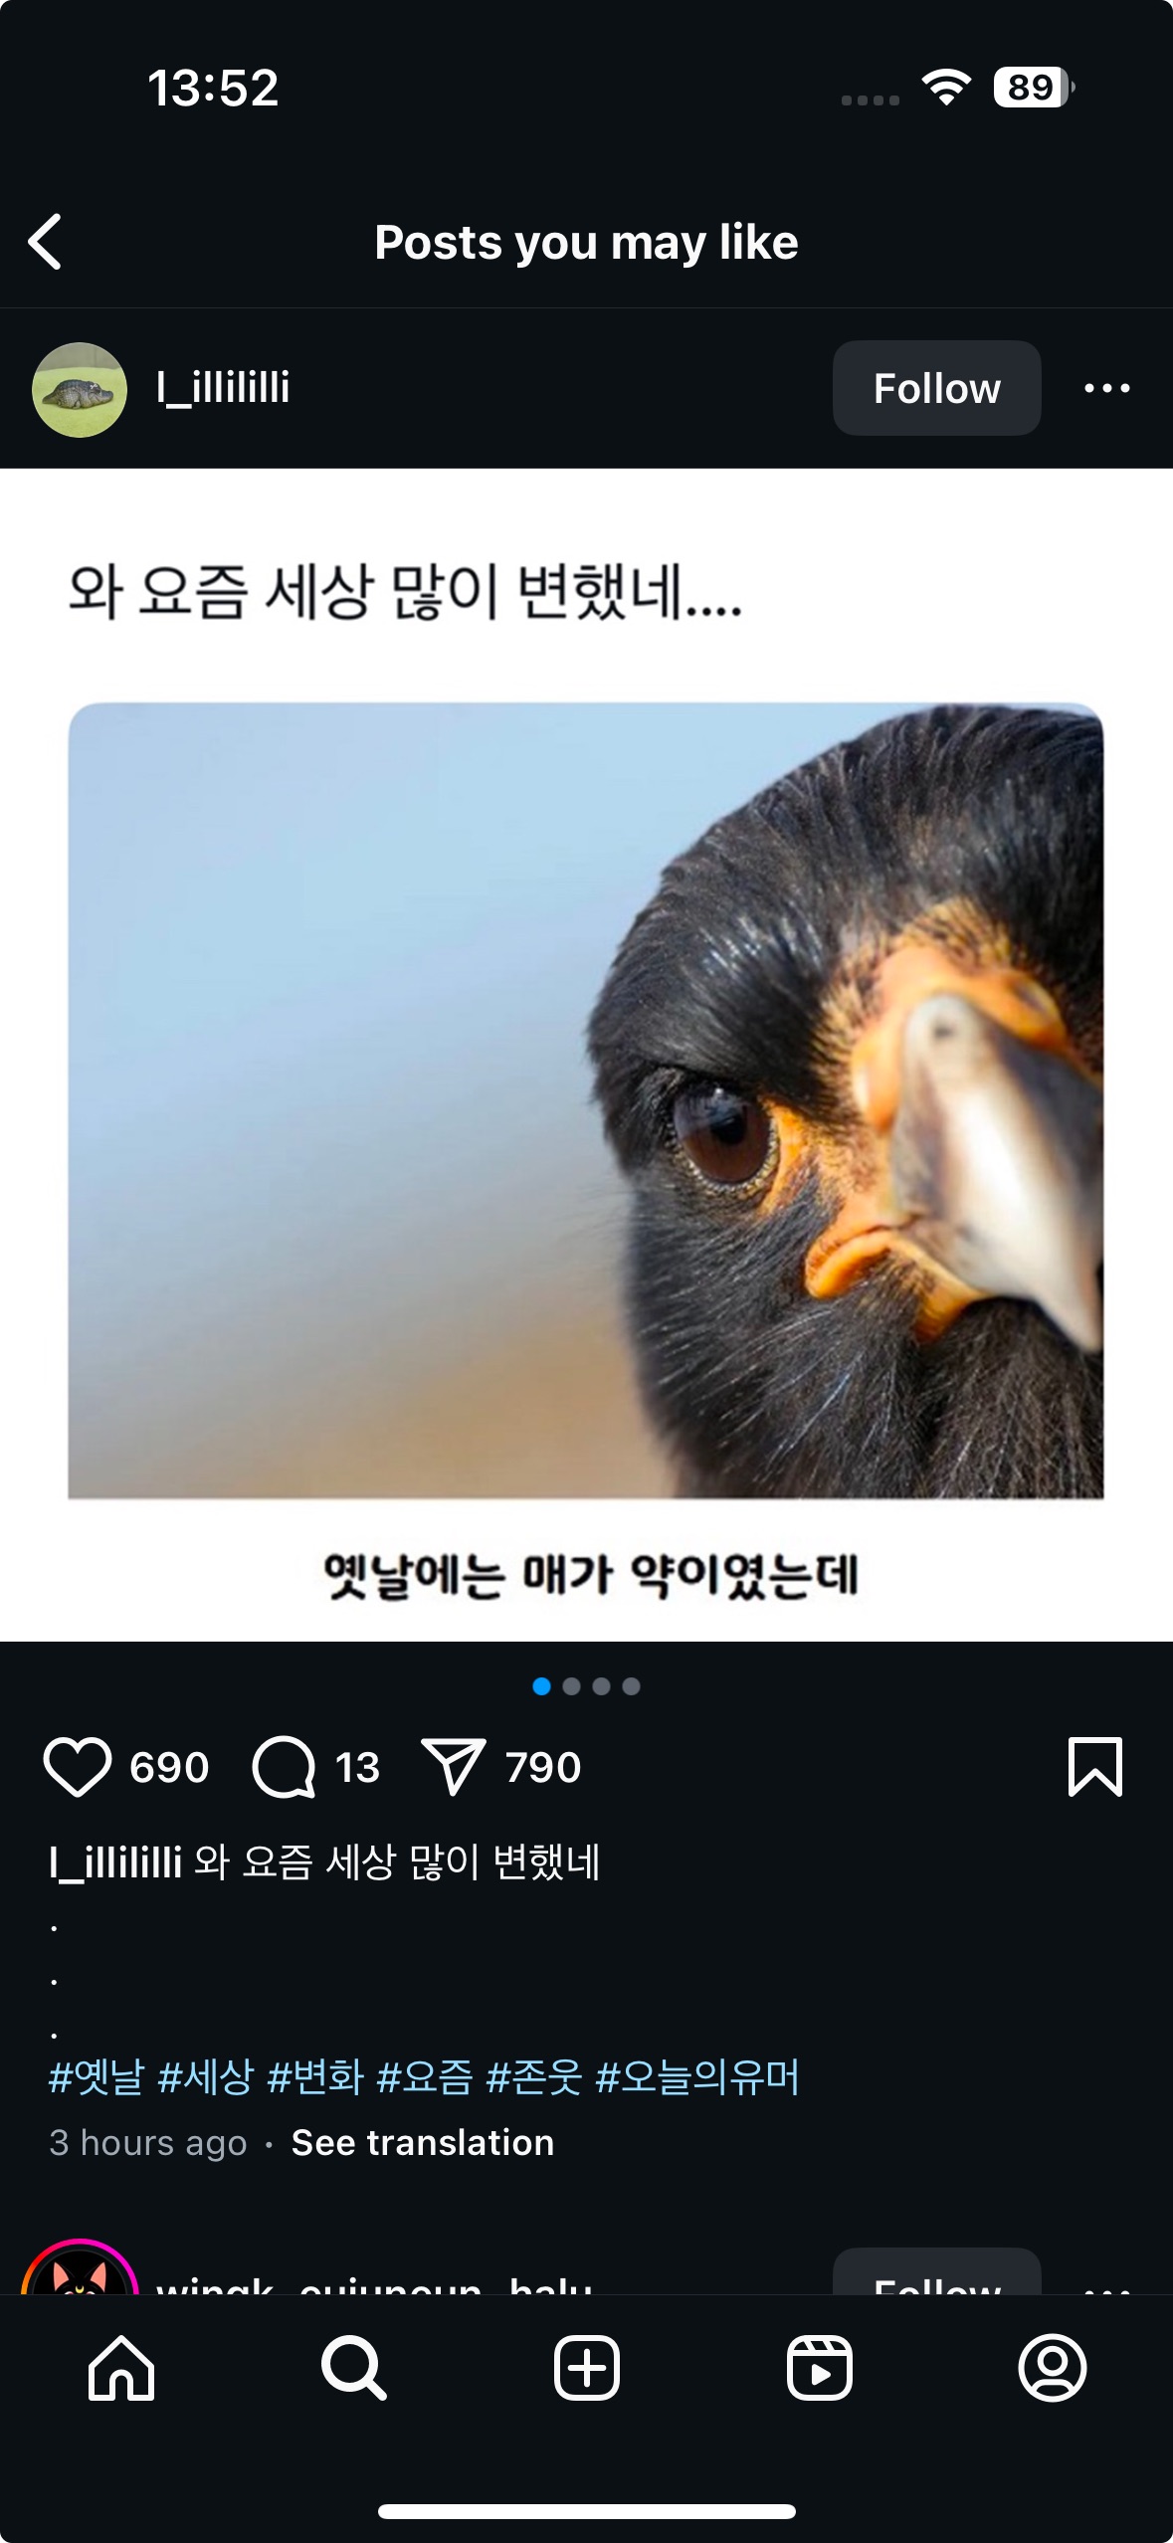
Task: Jump to the second carousel dot
Action: click(x=572, y=1685)
